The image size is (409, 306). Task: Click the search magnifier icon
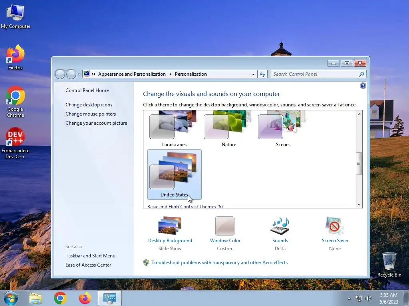click(x=361, y=74)
